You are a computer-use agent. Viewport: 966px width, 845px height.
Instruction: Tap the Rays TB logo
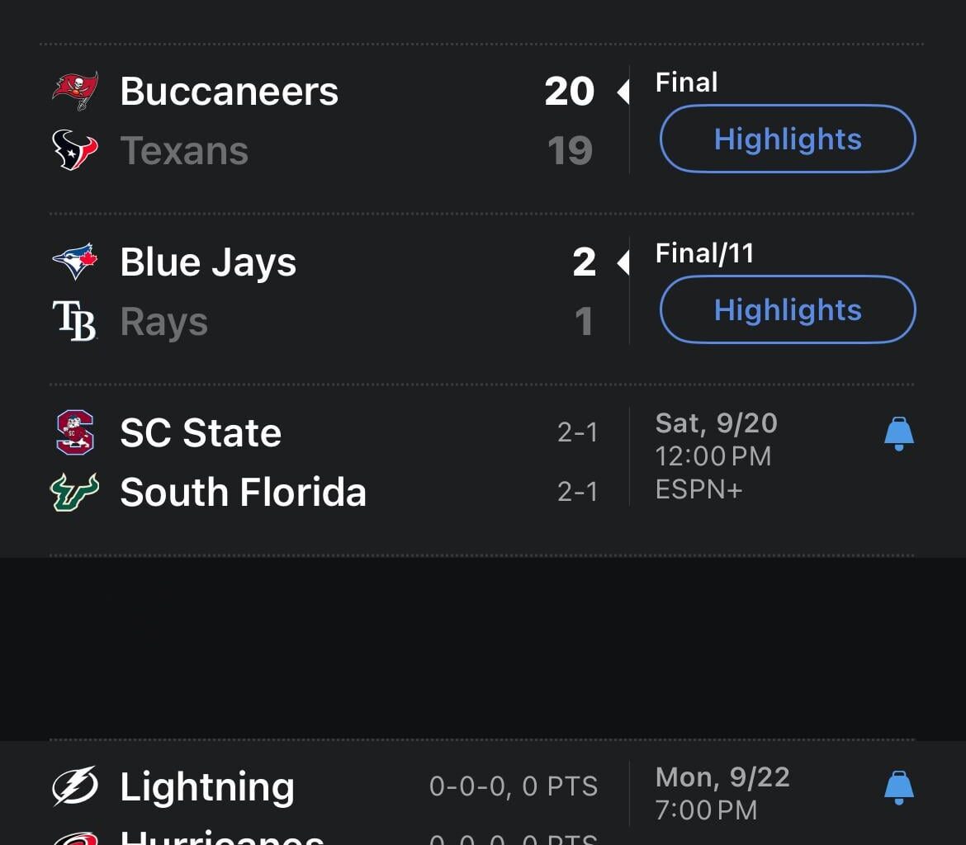75,321
